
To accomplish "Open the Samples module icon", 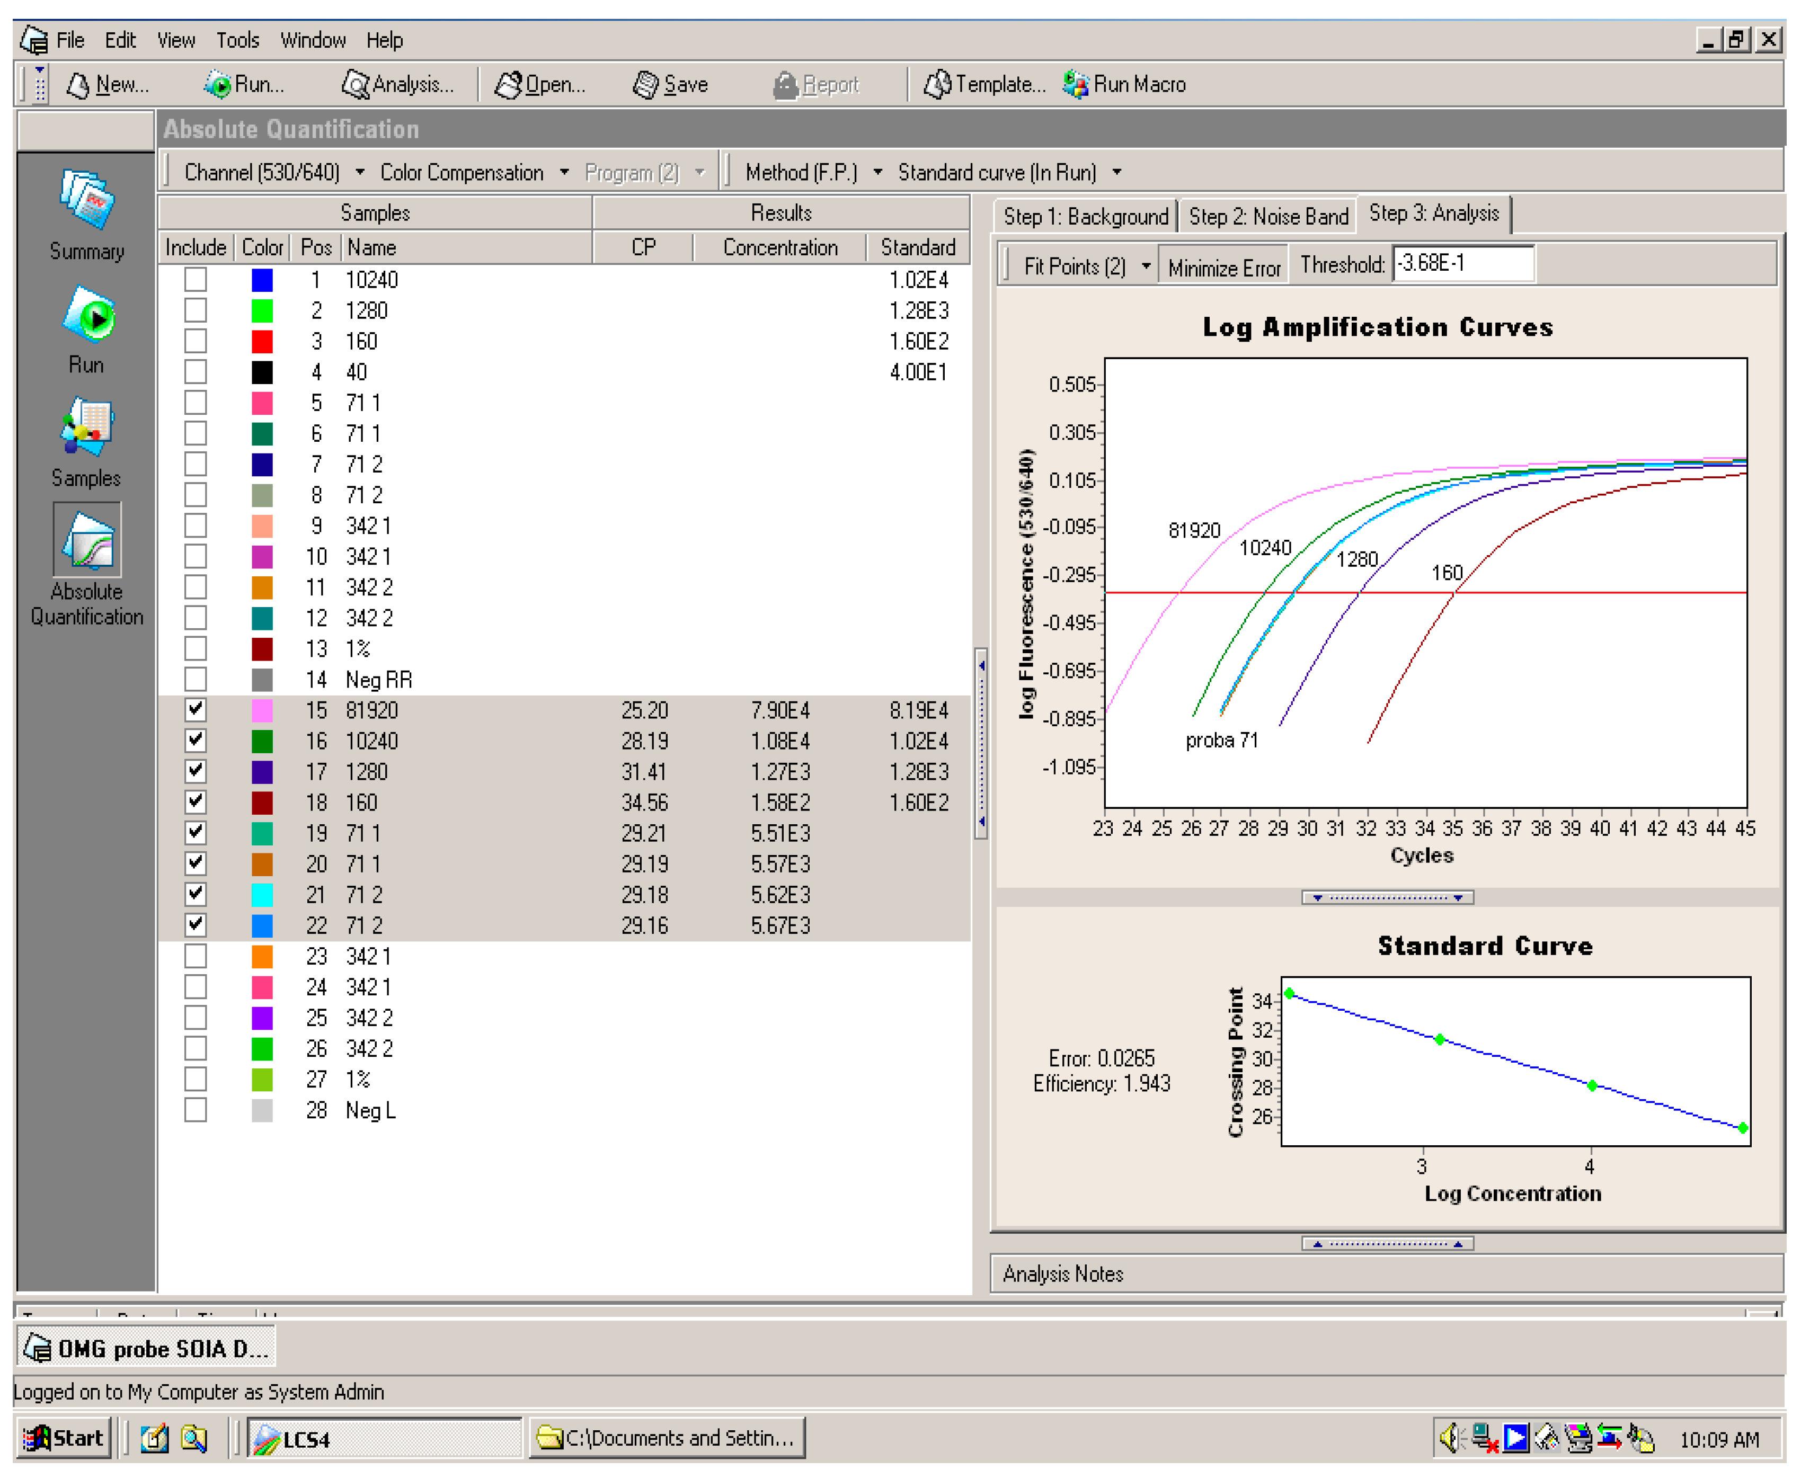I will pyautogui.click(x=86, y=427).
